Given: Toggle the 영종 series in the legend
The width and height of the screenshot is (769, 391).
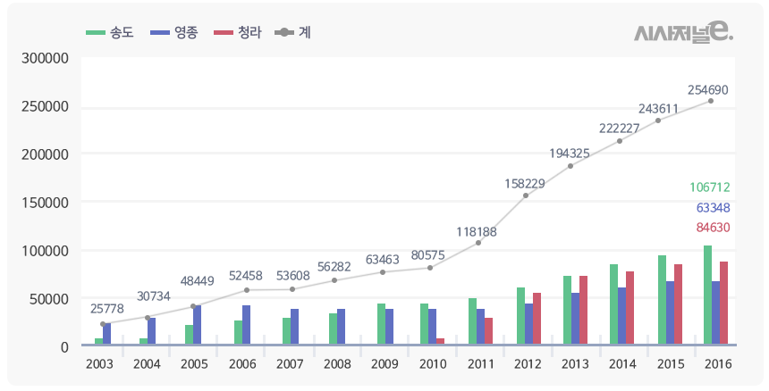Looking at the screenshot, I should coord(174,33).
